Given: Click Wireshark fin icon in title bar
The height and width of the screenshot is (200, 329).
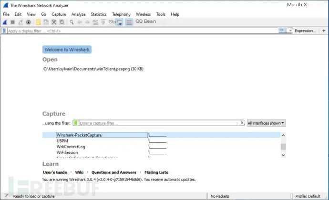Looking at the screenshot, I should (6, 5).
